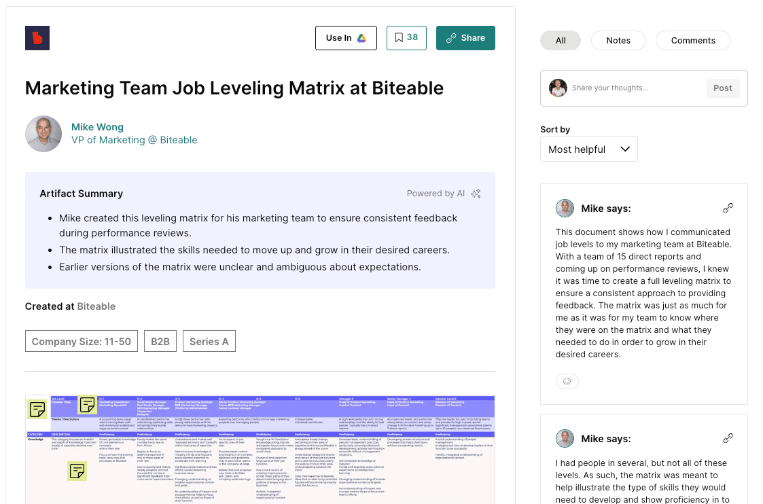Open the leveling matrix spreadsheet preview
Image resolution: width=763 pixels, height=504 pixels.
coord(260,450)
